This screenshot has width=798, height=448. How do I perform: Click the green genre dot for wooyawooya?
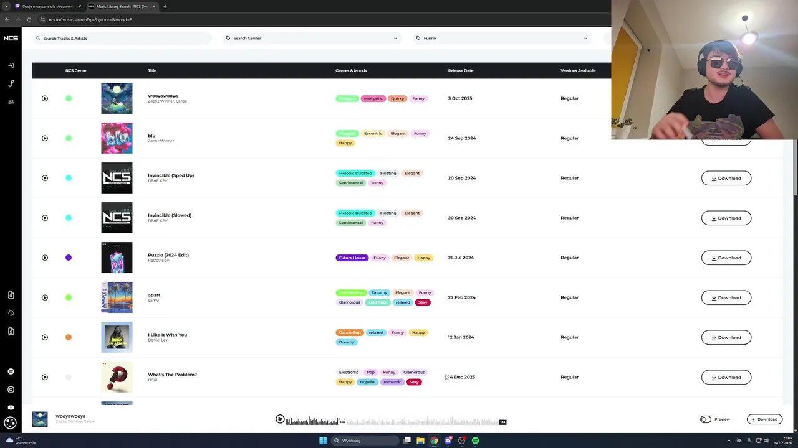click(69, 98)
